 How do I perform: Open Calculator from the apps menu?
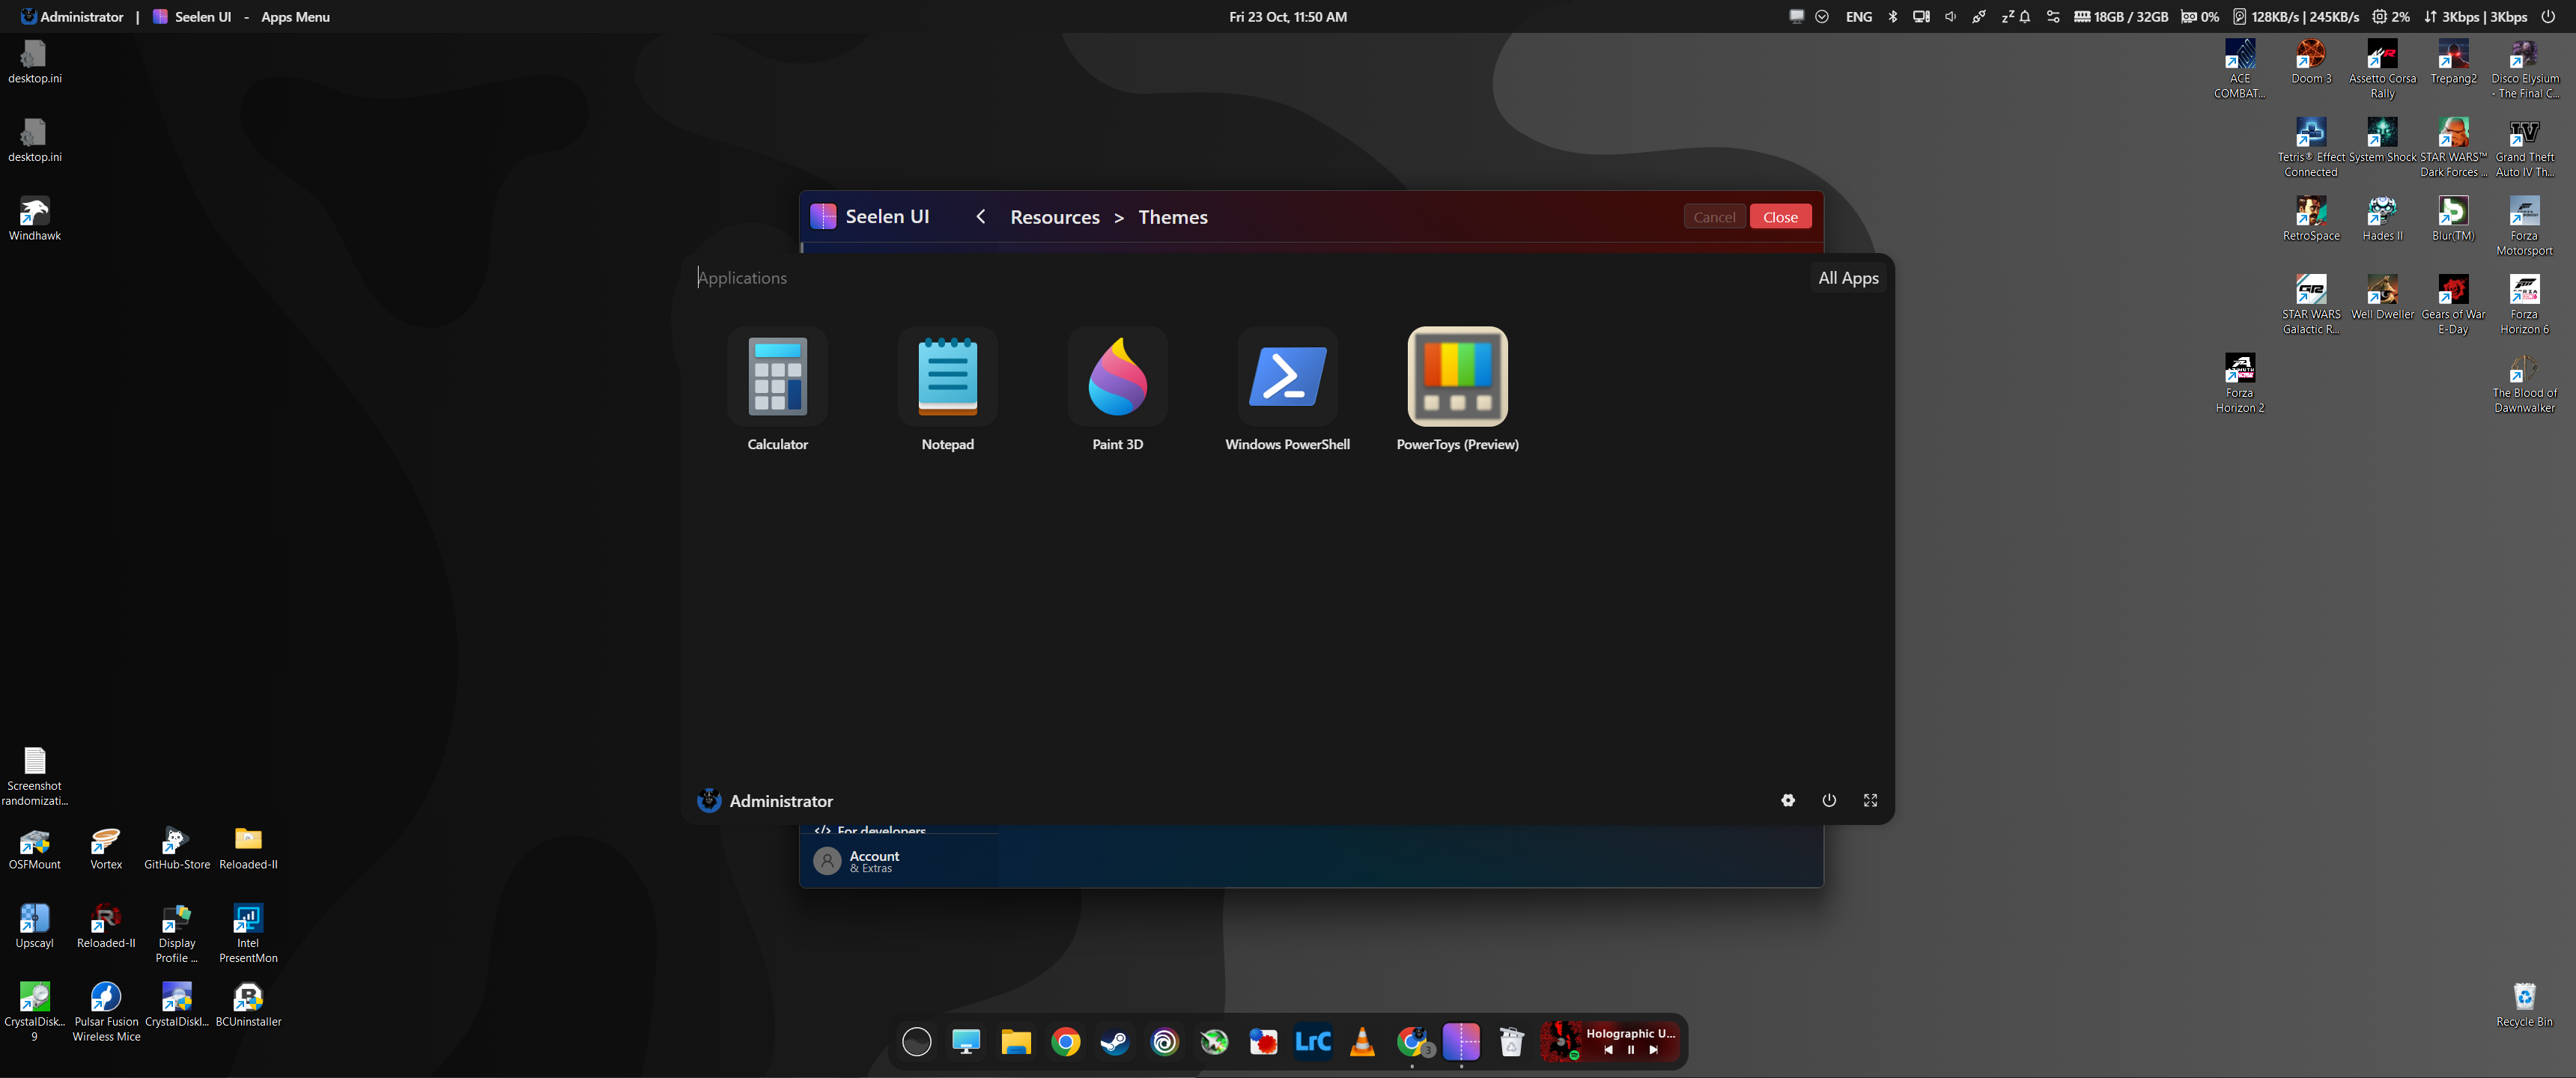pyautogui.click(x=777, y=389)
